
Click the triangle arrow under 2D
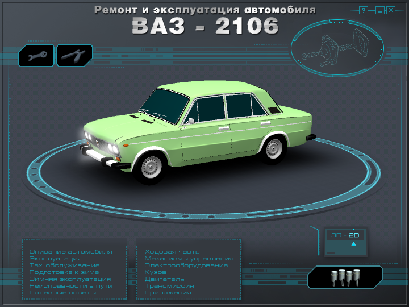[354, 243]
